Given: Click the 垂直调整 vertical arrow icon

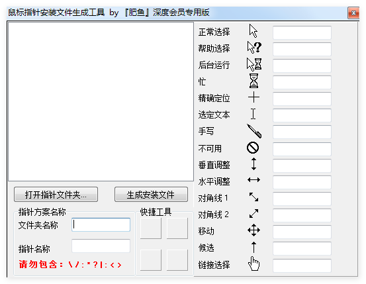Looking at the screenshot, I should point(253,164).
